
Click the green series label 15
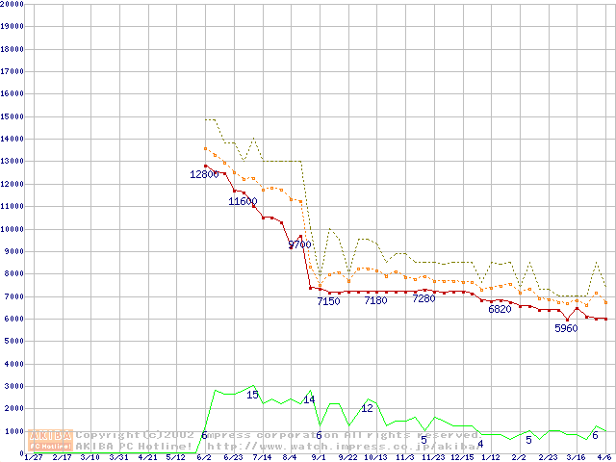click(252, 395)
